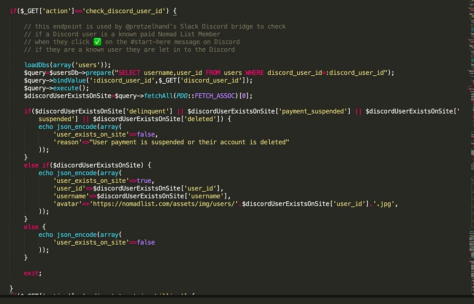Viewport: 474px width, 304px height.
Task: Click the "User payment is suspended" message string
Action: 189,142
